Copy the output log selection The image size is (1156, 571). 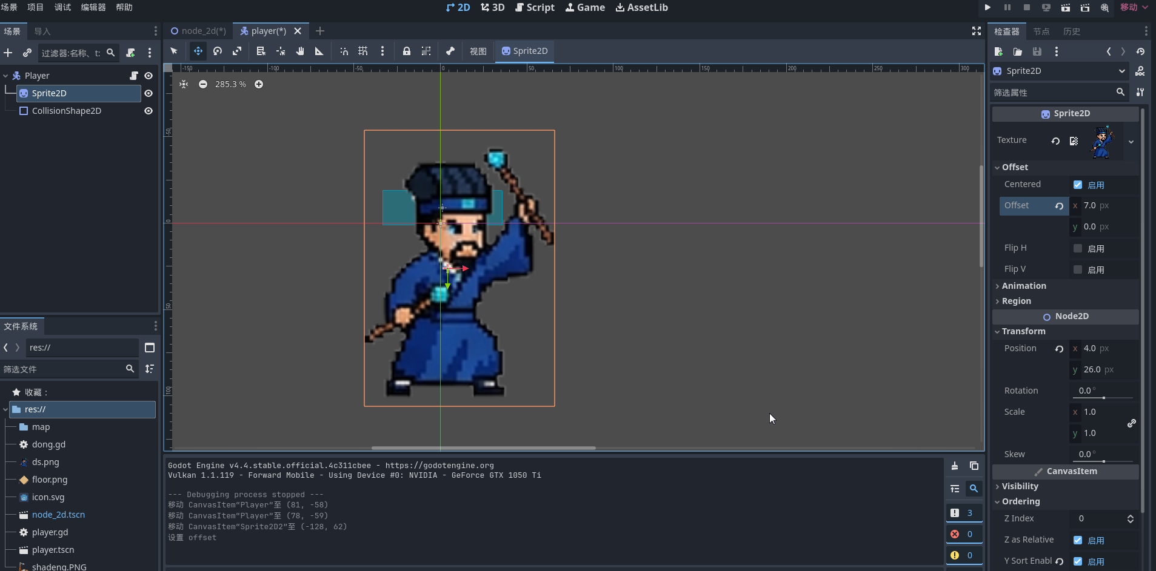(974, 466)
